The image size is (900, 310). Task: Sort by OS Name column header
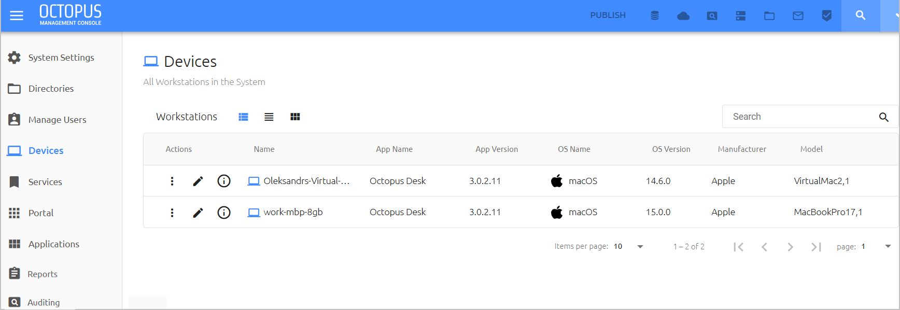[x=574, y=149]
